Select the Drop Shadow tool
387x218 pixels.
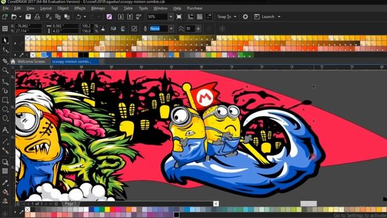(x=5, y=162)
